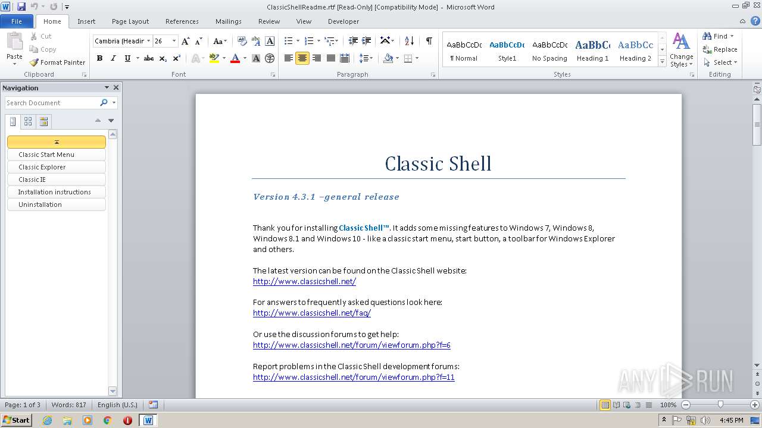This screenshot has width=762, height=428.
Task: Toggle Strikethrough formatting
Action: click(149, 58)
